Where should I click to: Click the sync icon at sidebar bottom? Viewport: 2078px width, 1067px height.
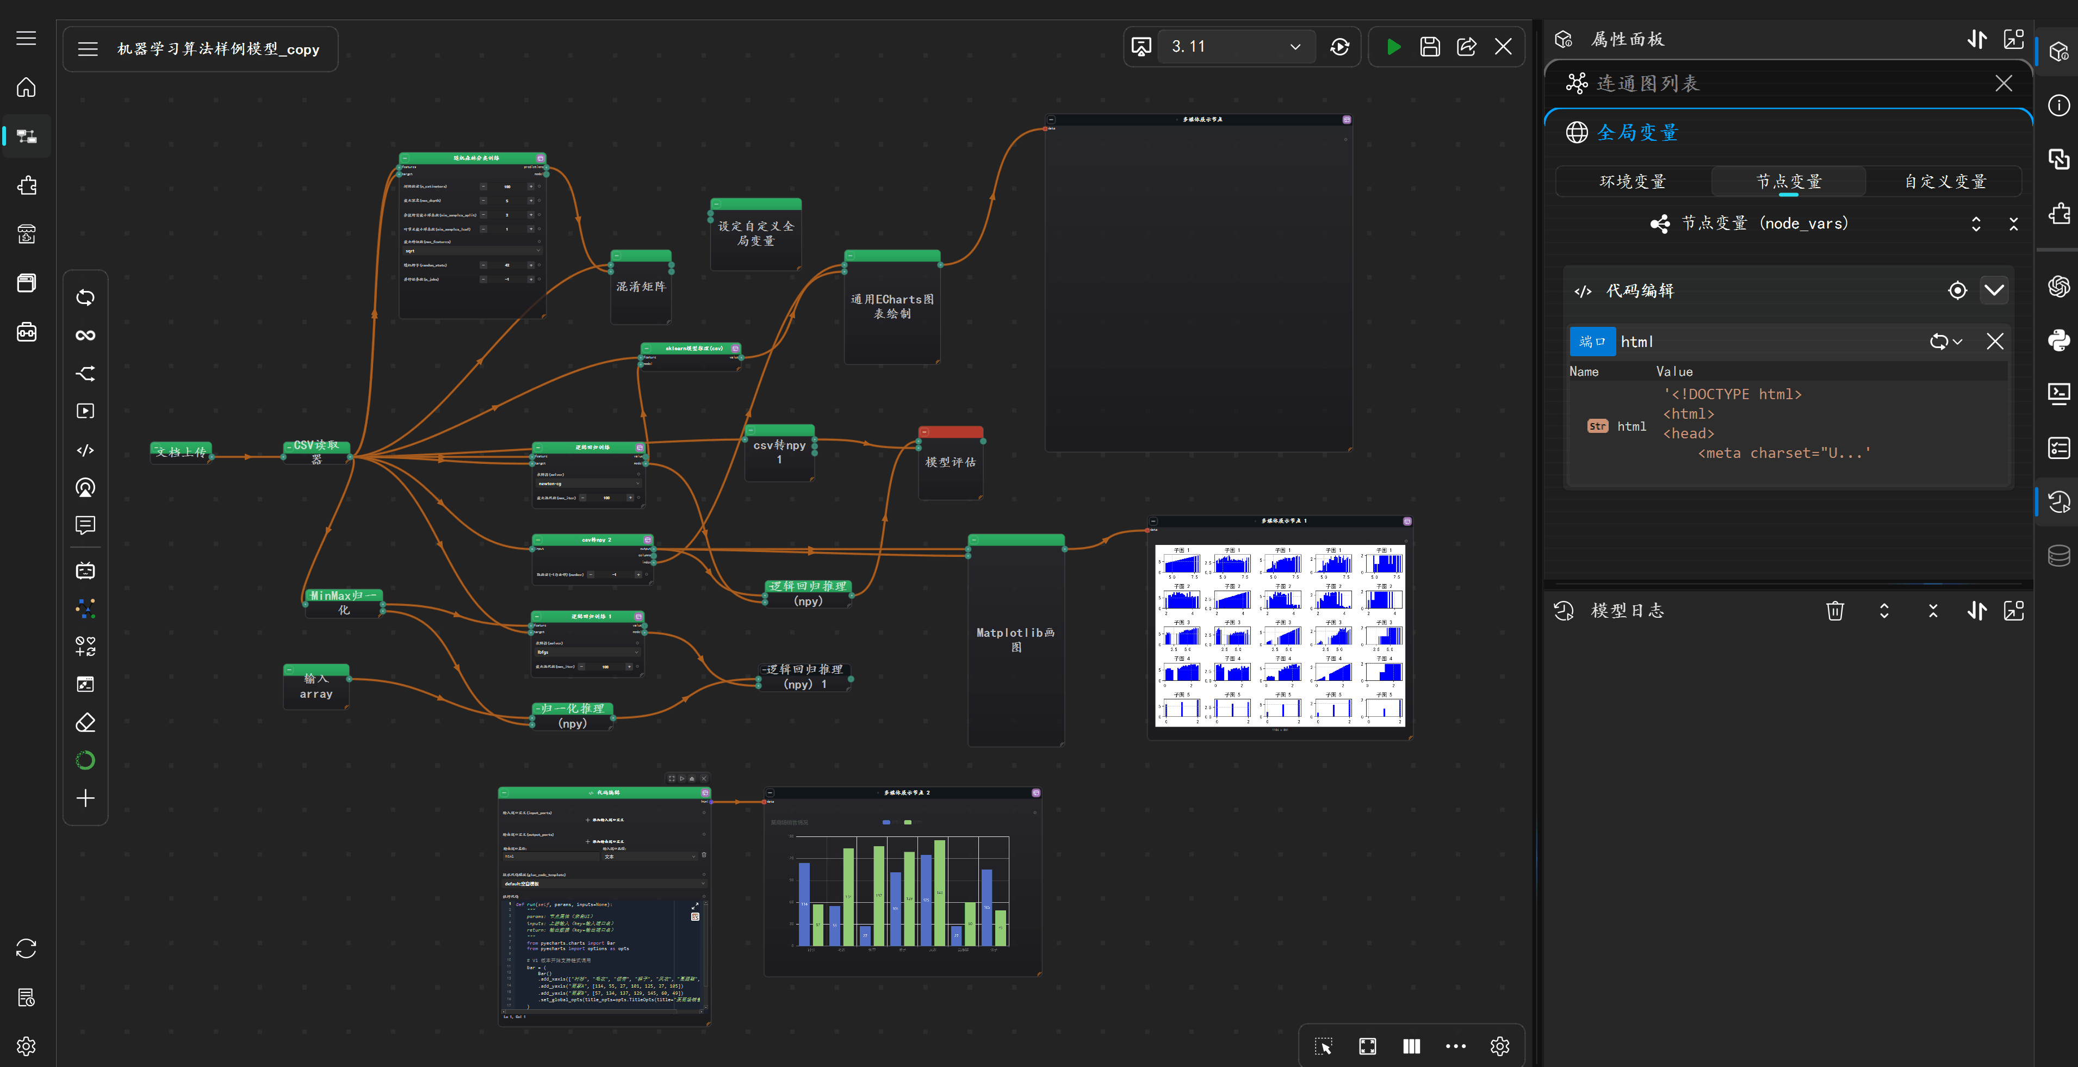click(26, 948)
